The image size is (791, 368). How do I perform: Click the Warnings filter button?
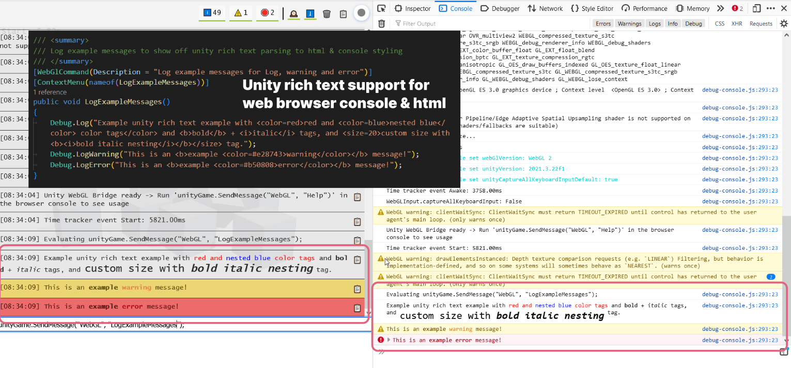tap(629, 24)
